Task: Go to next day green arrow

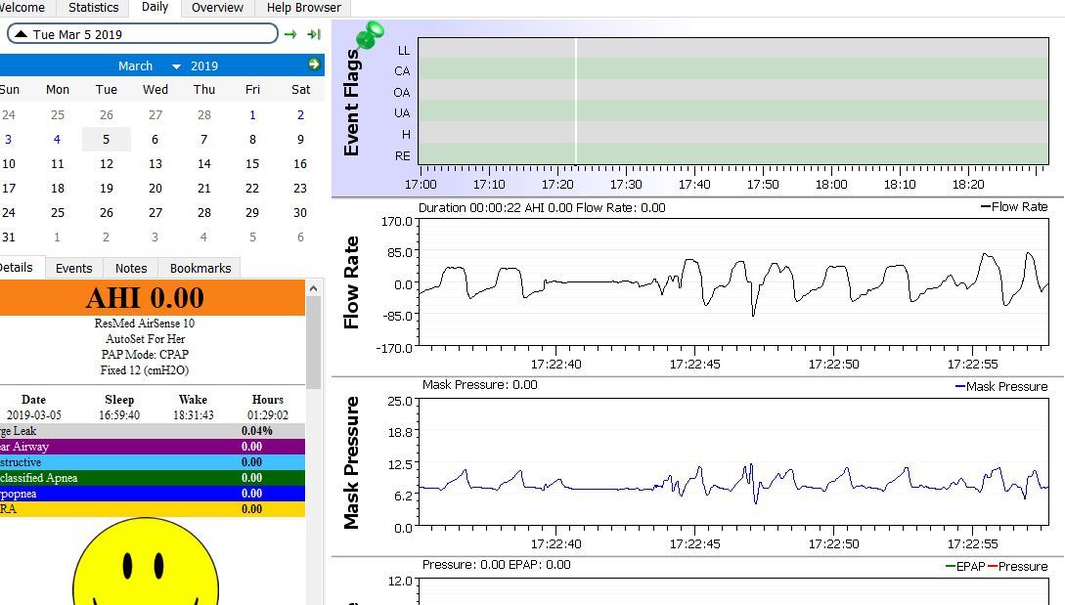Action: point(290,34)
